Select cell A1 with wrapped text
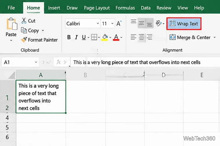This screenshot has height=146, width=220. coord(41,96)
